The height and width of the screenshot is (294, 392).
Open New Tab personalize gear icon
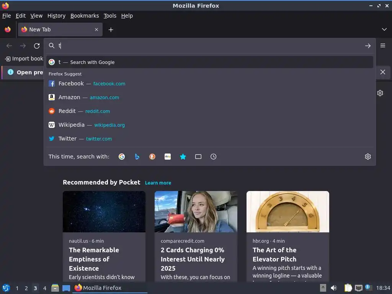pos(380,93)
